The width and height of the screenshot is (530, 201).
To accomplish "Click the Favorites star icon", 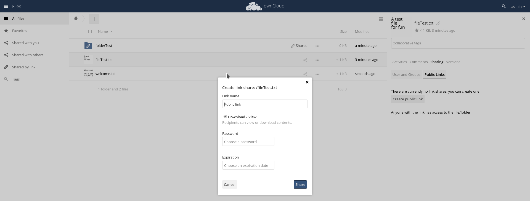I will point(6,31).
